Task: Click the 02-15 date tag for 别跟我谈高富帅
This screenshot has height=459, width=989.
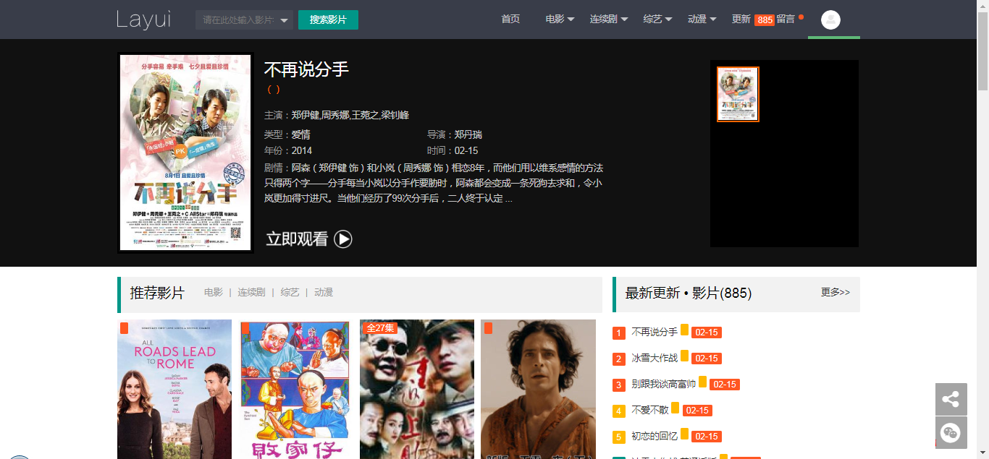Action: pos(725,385)
